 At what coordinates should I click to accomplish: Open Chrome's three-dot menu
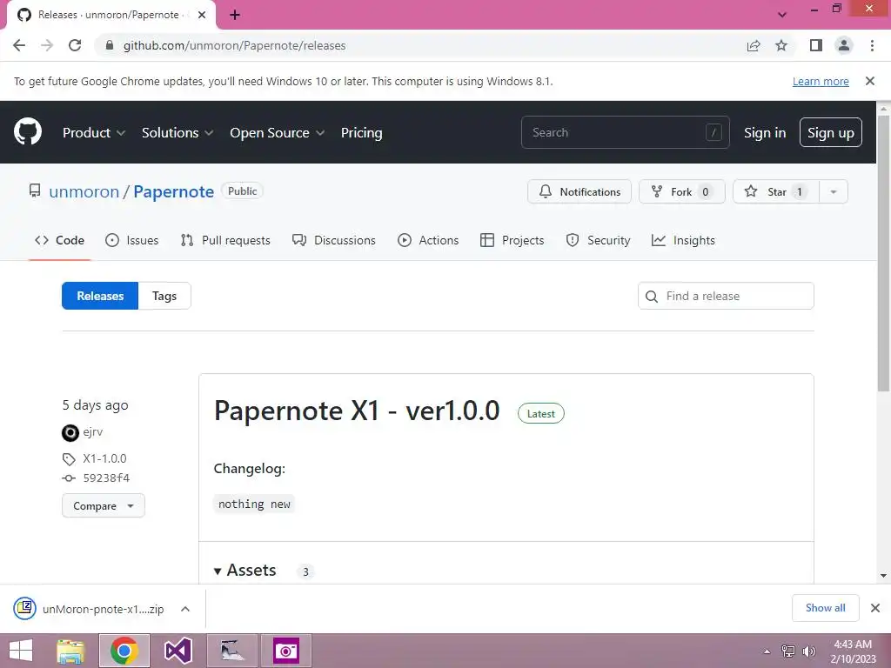coord(872,45)
